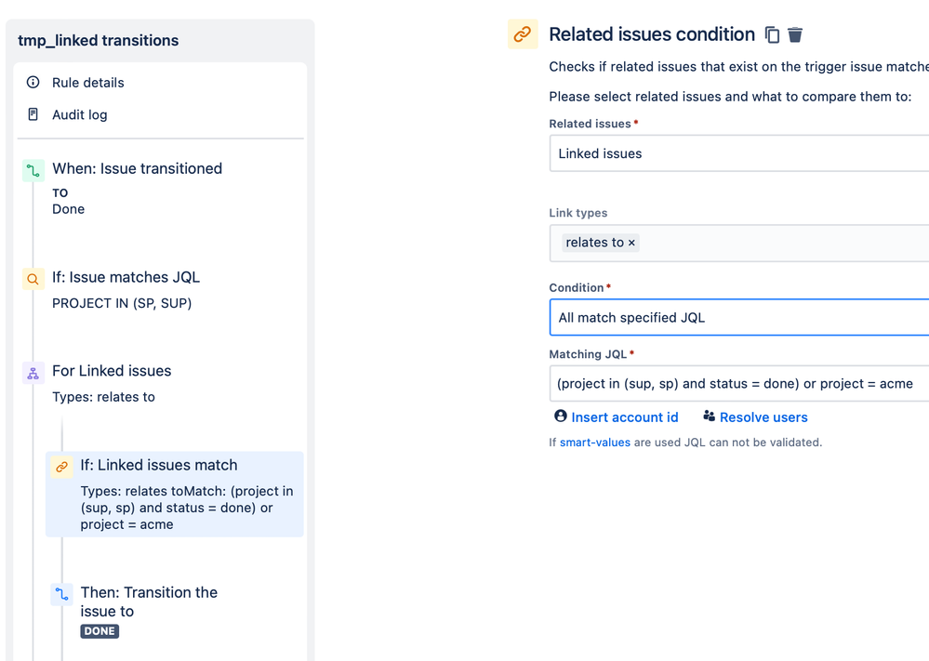Follow the smart-values help link
Screen dimensions: 929x661
tap(594, 443)
